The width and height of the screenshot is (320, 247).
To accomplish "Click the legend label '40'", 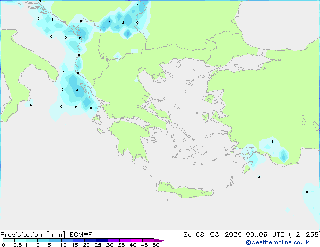I will [x=133, y=245].
